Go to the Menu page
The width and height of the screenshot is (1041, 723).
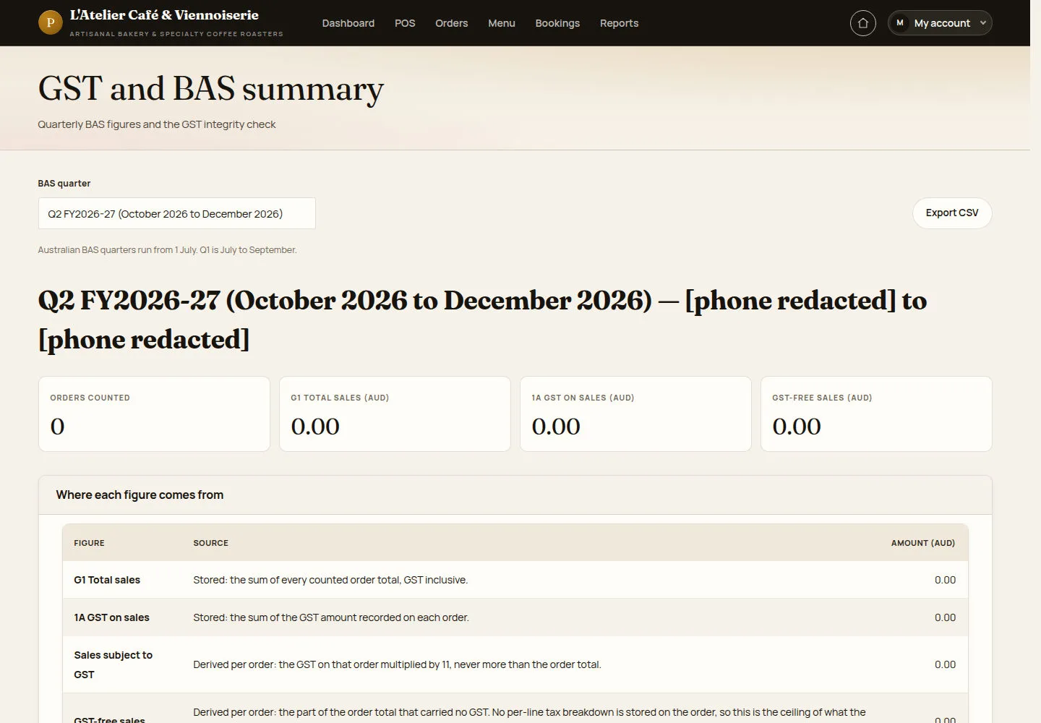pos(502,23)
